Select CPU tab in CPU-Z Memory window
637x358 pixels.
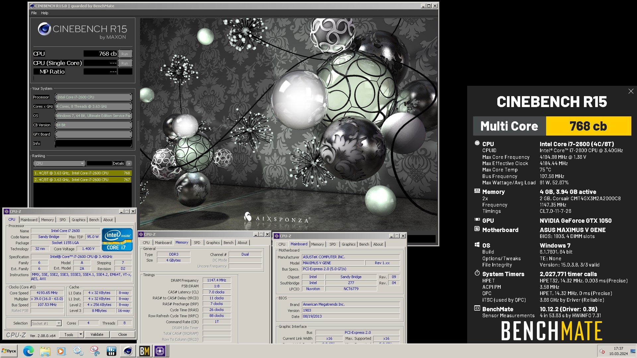point(146,243)
